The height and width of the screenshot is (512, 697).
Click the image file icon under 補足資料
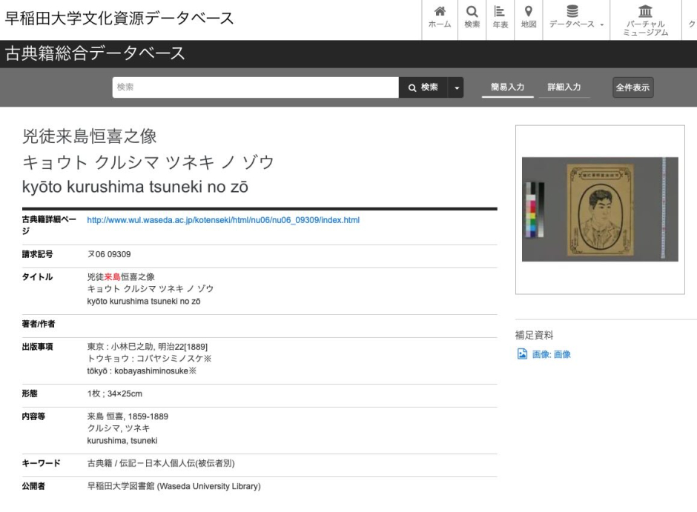tap(522, 354)
